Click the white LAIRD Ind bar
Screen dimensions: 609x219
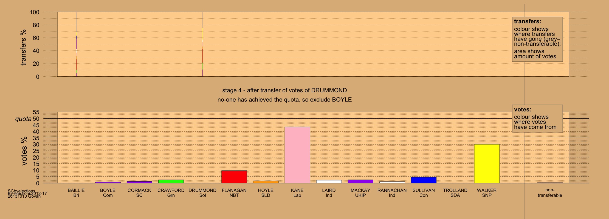(329, 181)
